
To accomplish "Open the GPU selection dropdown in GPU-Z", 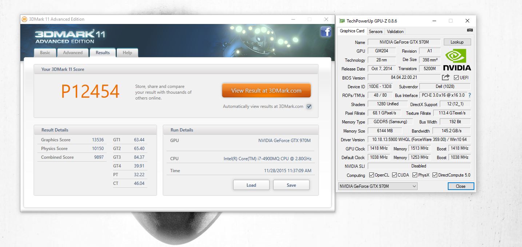I will point(378,186).
